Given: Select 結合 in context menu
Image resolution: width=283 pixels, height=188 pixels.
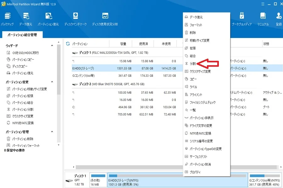Looking at the screenshot, I should (207, 56).
